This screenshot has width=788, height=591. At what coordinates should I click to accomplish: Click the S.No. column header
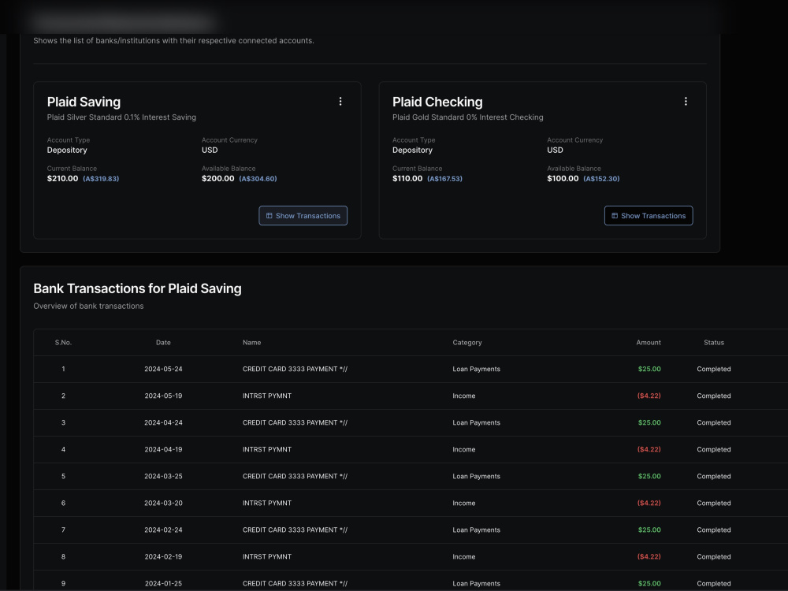[x=63, y=342]
